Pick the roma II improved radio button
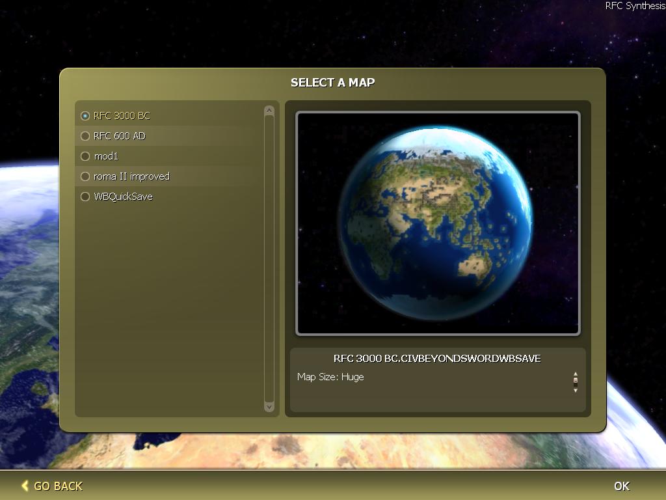Screen dimensions: 666x500 pos(85,176)
